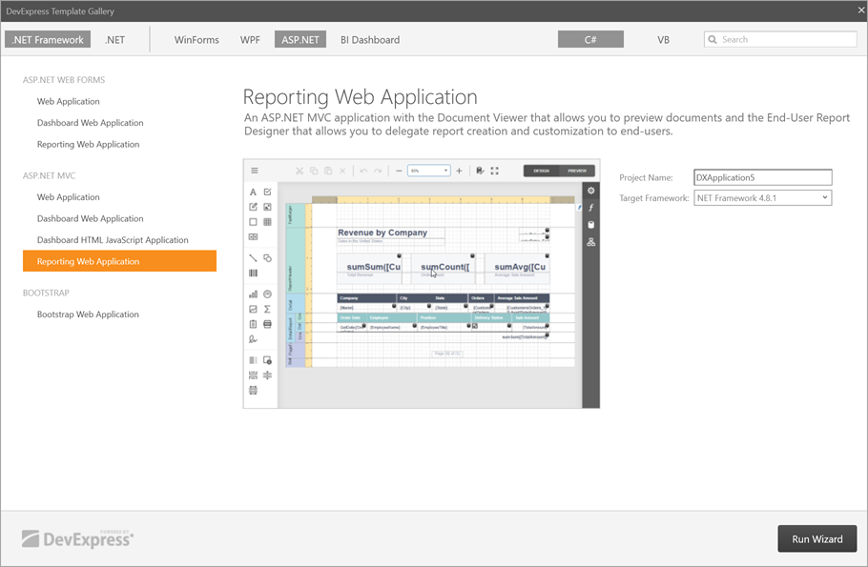Image resolution: width=868 pixels, height=567 pixels.
Task: Select the Rich Text tool in the preview toolbox
Action: [x=253, y=207]
